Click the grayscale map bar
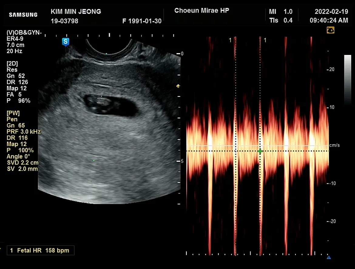Image resolution: width=355 pixels, height=269 pixels. click(x=347, y=80)
